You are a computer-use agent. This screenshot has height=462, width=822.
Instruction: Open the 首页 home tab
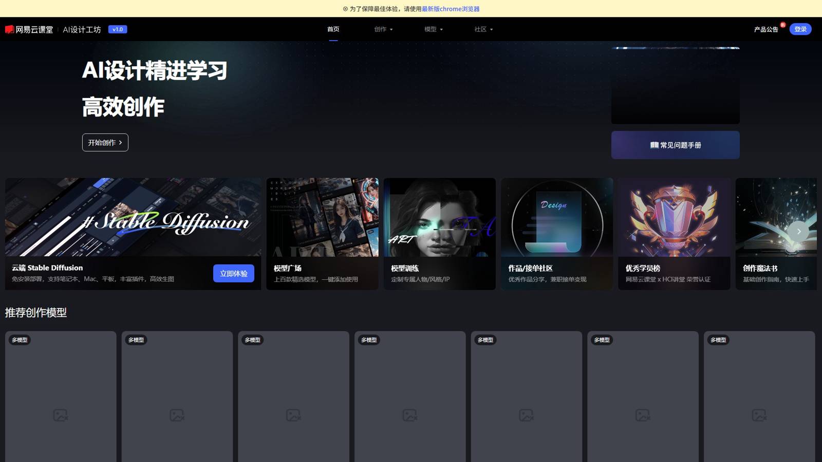(x=333, y=29)
